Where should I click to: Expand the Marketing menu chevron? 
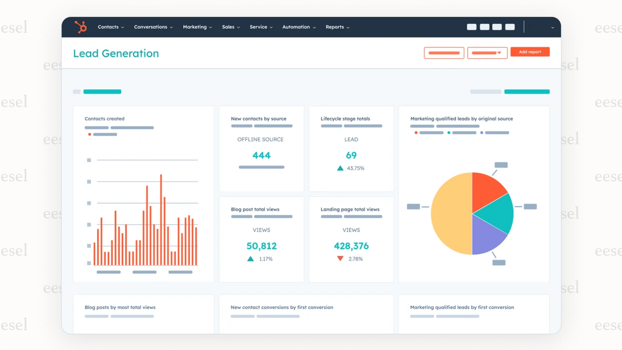(x=210, y=27)
